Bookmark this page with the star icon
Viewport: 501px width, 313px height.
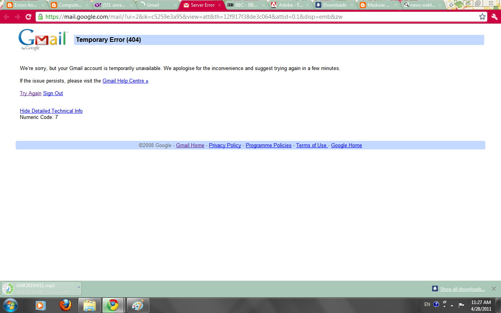tap(482, 17)
